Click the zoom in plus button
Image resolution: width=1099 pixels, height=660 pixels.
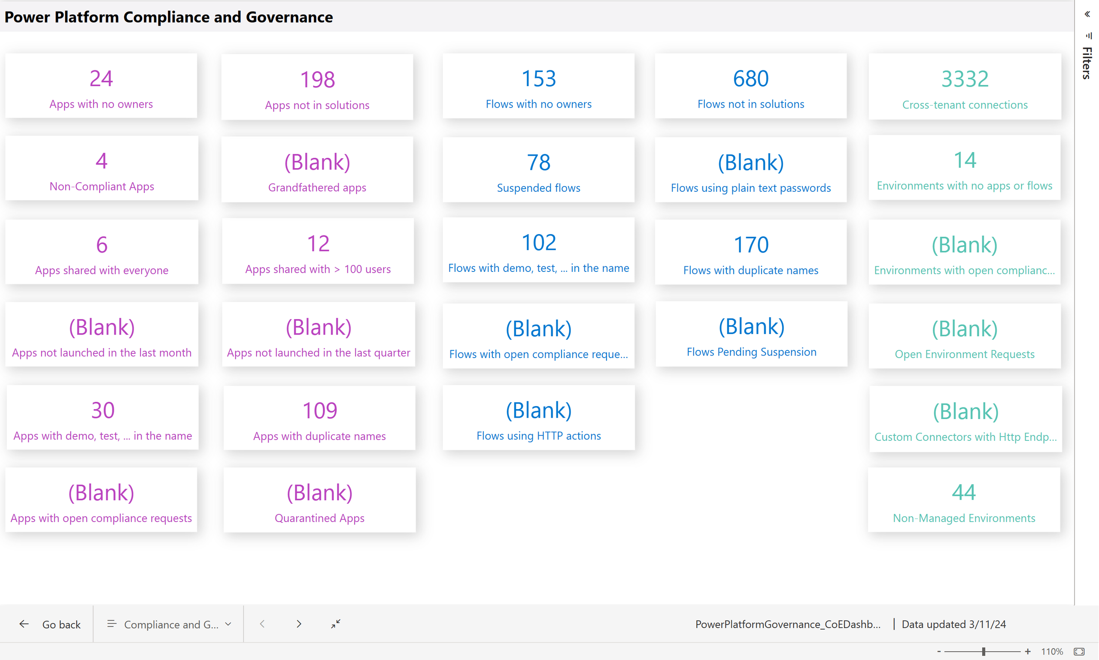pos(1028,651)
